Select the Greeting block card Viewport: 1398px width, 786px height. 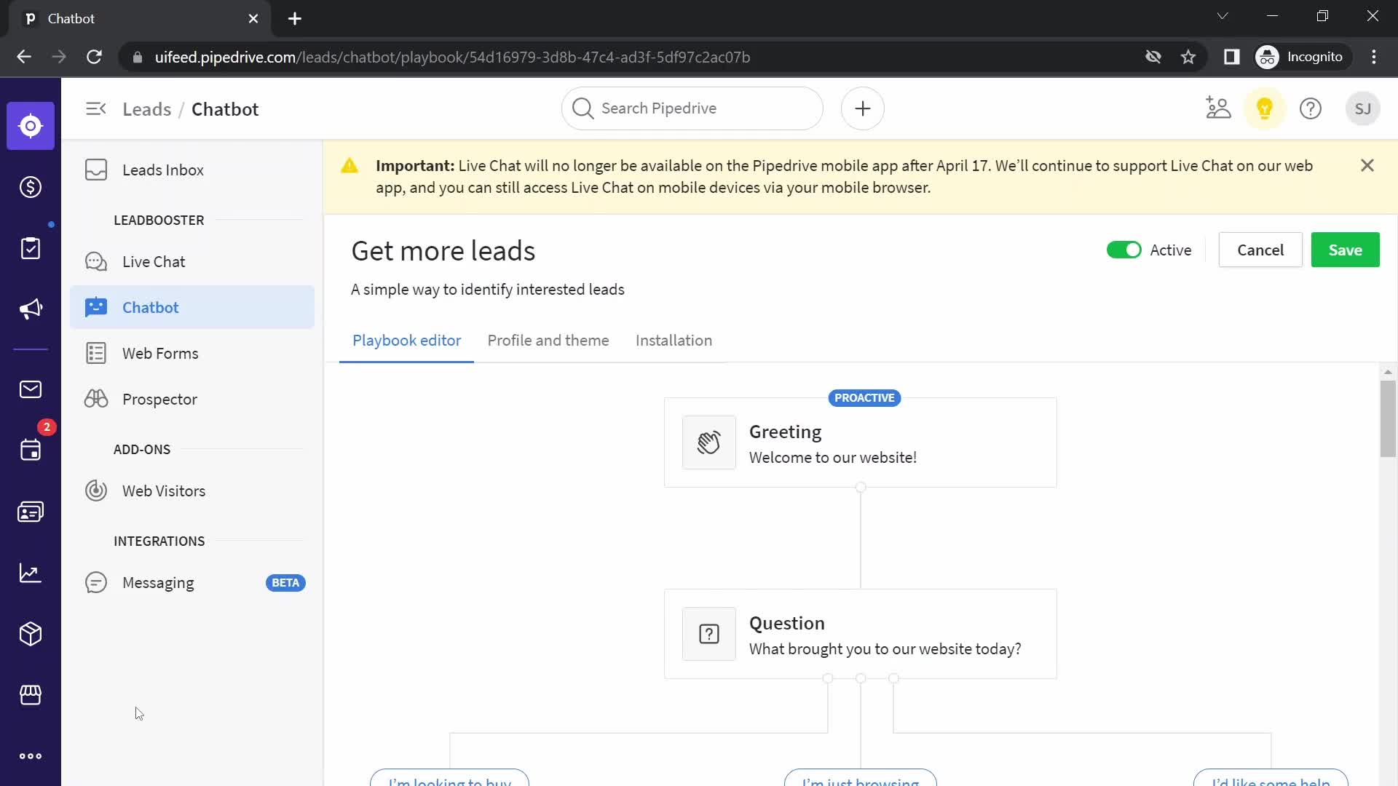(x=861, y=442)
